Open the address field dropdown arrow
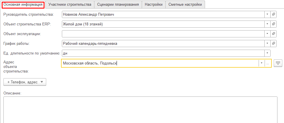The height and width of the screenshot is (123, 284). 261,63
